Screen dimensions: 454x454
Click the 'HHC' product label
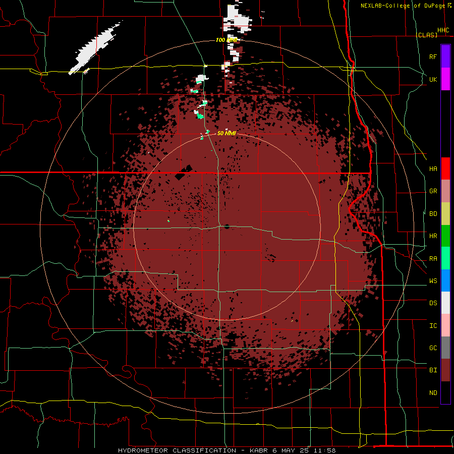coord(443,30)
